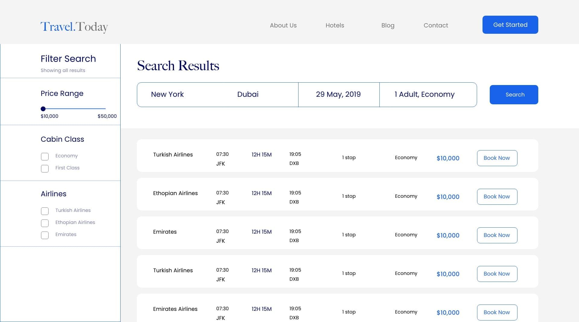Edit the New York origin field

167,94
